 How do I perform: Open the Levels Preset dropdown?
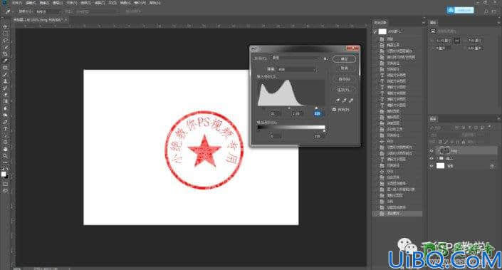[x=296, y=58]
